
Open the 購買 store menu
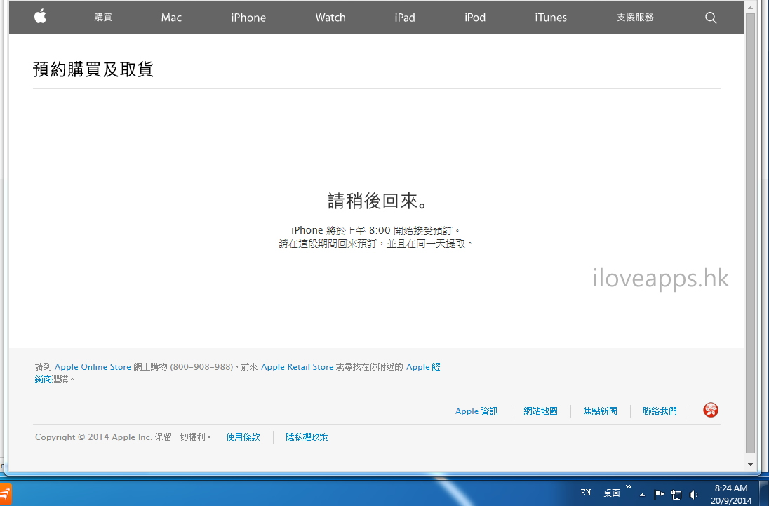tap(103, 17)
